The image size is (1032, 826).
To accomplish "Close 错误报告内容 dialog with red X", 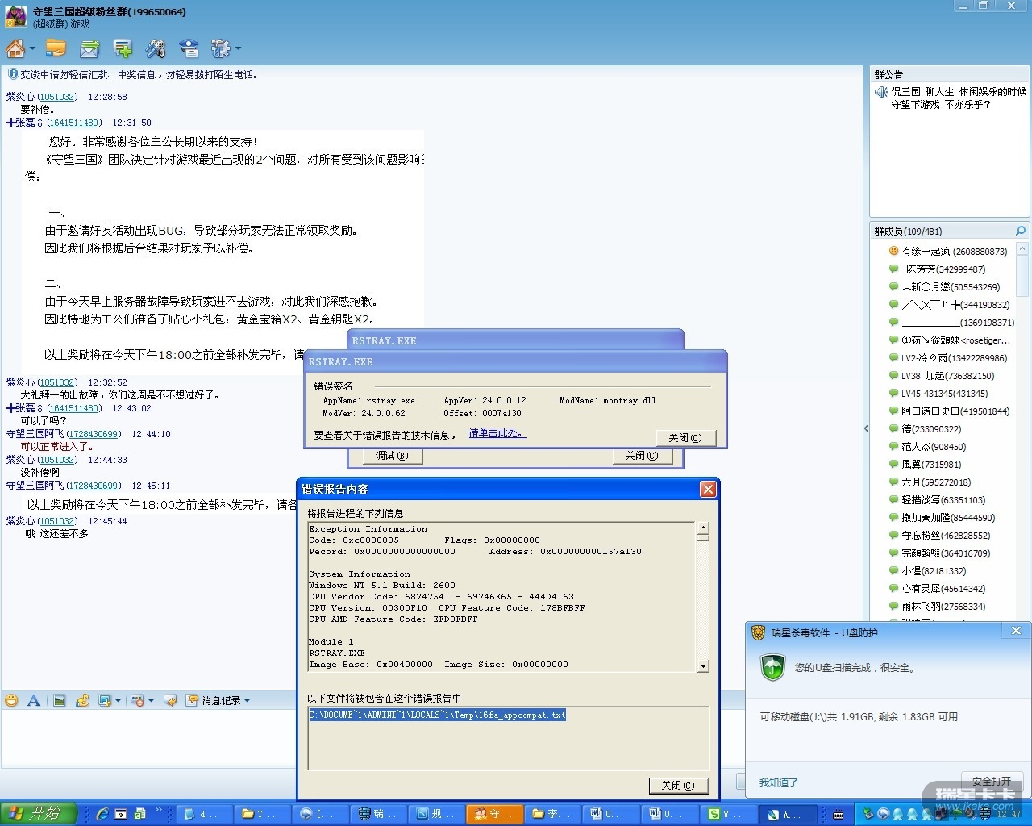I will click(708, 489).
